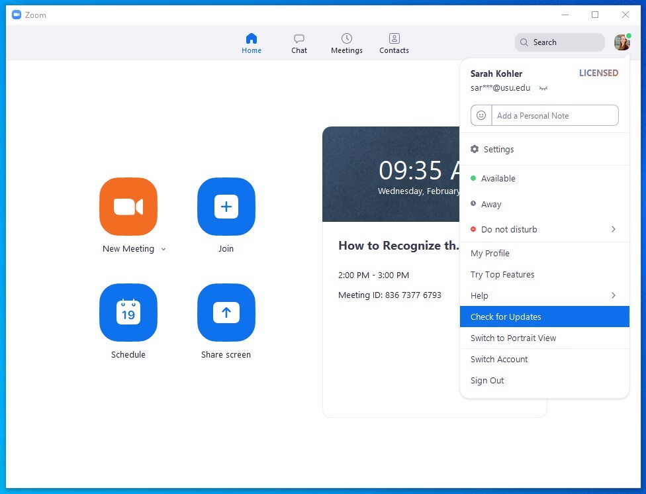Open the Schedule calendar icon
This screenshot has height=494, width=646.
[x=128, y=313]
